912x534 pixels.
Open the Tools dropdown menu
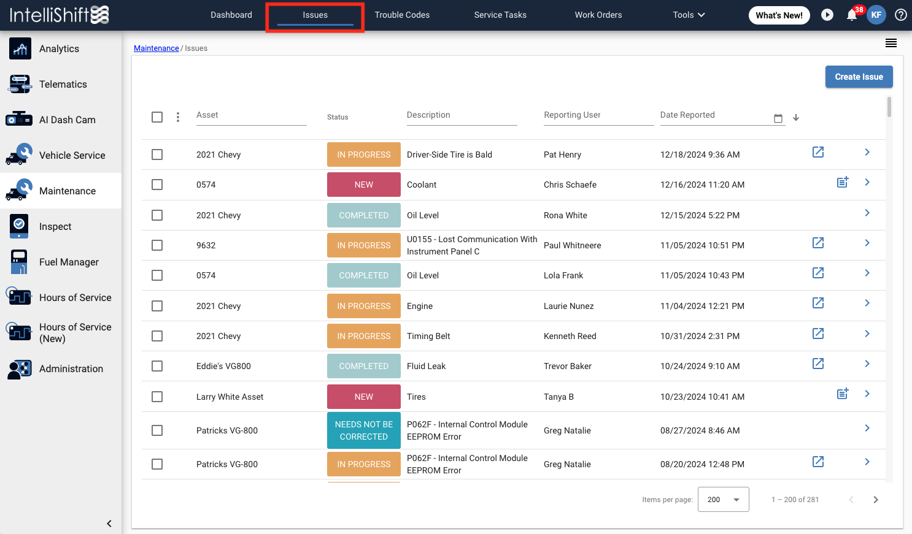pos(689,15)
